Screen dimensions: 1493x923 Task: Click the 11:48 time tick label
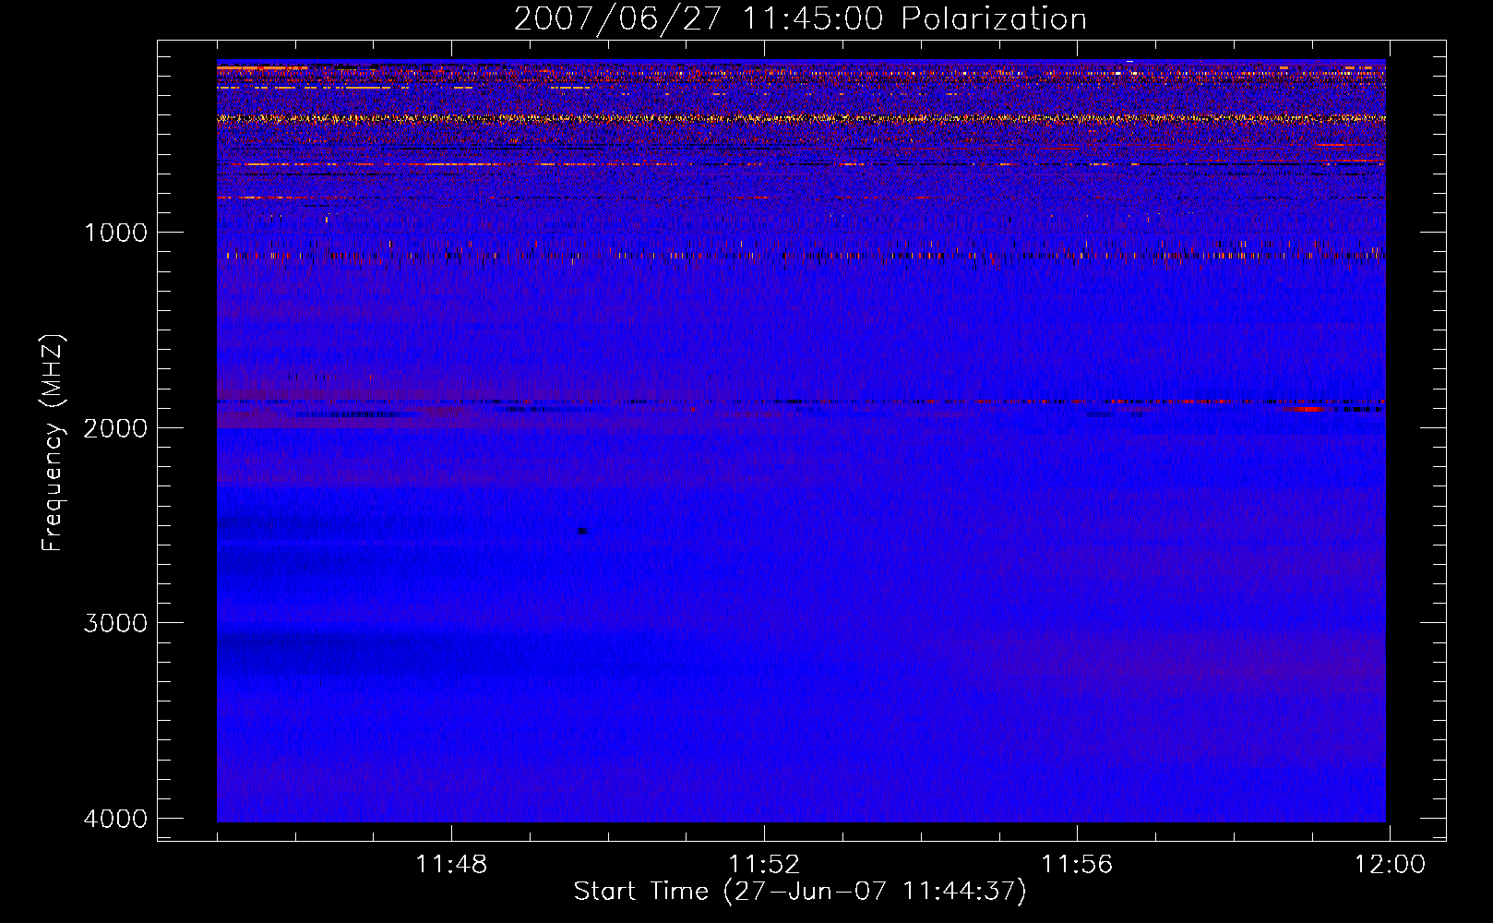(451, 865)
